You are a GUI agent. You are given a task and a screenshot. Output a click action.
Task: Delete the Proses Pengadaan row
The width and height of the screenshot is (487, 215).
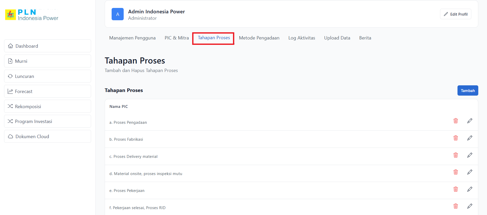point(455,121)
